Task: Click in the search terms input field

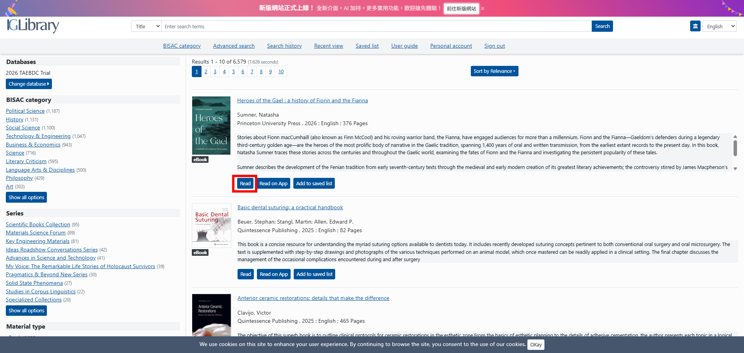Action: [376, 26]
